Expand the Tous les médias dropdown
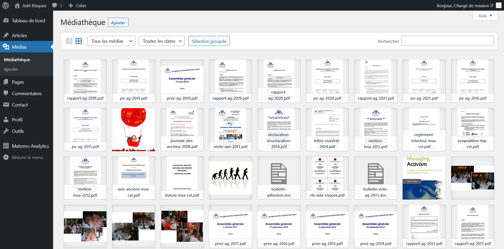 coord(111,41)
